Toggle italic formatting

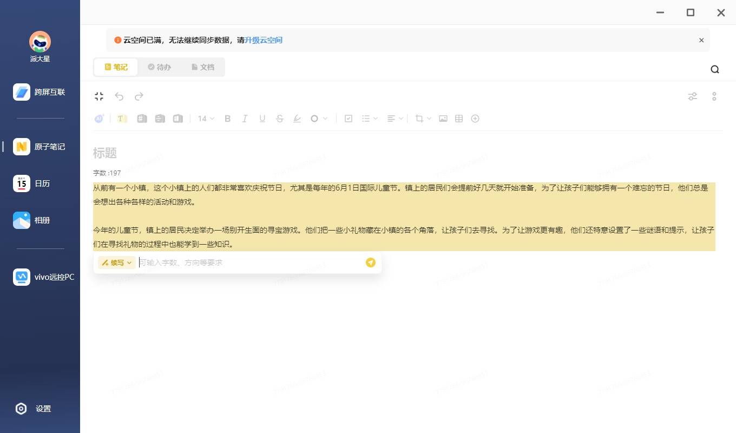[x=245, y=119]
